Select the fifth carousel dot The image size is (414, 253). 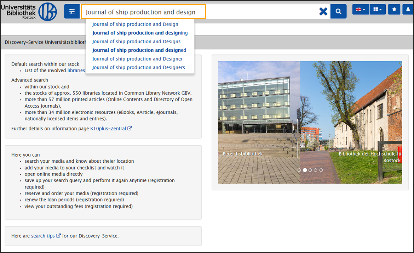321,170
